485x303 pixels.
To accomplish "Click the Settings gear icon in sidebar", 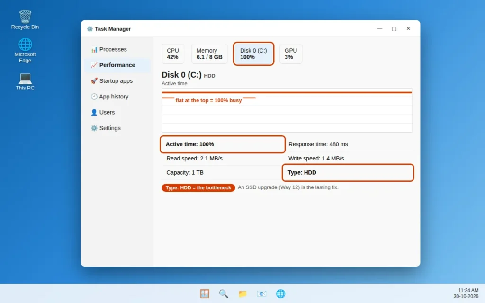I will [94, 128].
